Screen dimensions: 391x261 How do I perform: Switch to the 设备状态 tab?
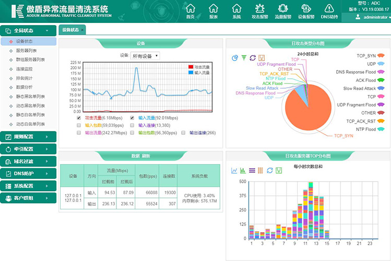pyautogui.click(x=71, y=30)
